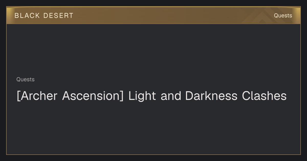Click the word BLACK in the logo
This screenshot has height=161, width=307.
[27, 16]
